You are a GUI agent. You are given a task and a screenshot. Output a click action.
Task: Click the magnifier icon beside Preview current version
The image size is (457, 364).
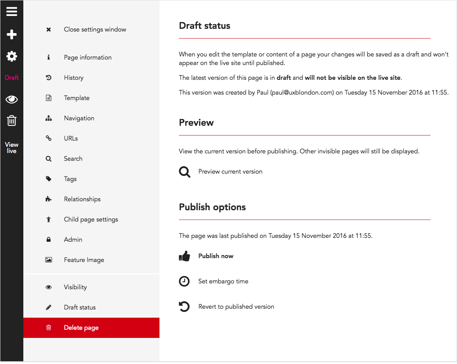(184, 172)
